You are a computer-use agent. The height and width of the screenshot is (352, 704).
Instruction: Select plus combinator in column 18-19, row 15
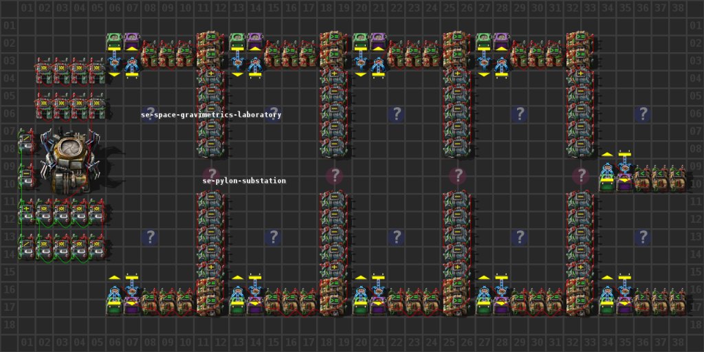[x=335, y=269]
